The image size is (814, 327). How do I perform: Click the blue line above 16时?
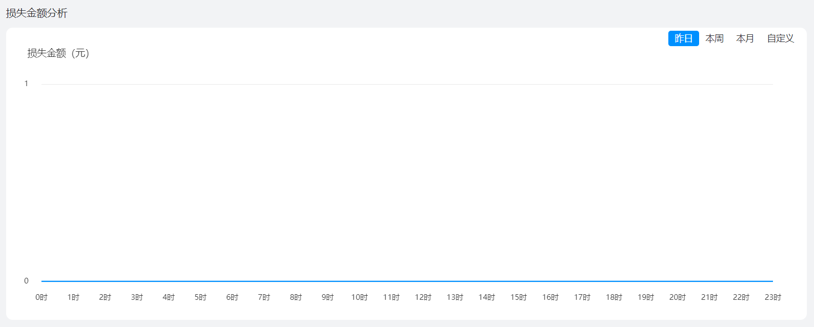550,281
